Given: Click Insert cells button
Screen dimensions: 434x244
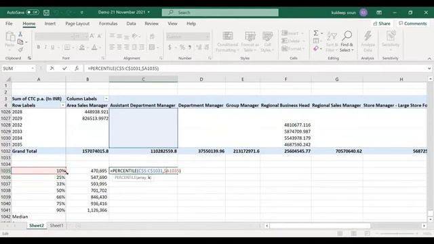Looking at the screenshot, I should 293,33.
